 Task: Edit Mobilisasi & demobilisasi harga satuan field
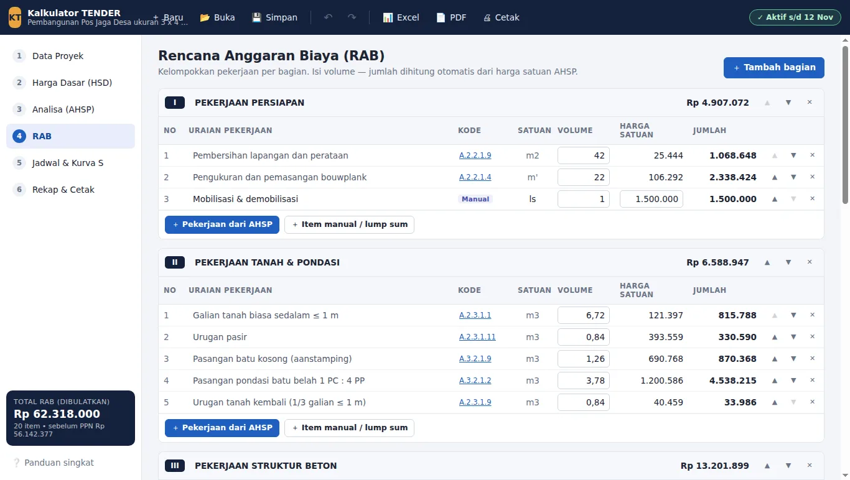652,199
